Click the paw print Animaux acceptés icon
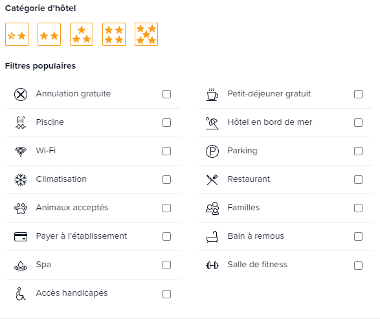The width and height of the screenshot is (380, 319). pyautogui.click(x=21, y=208)
